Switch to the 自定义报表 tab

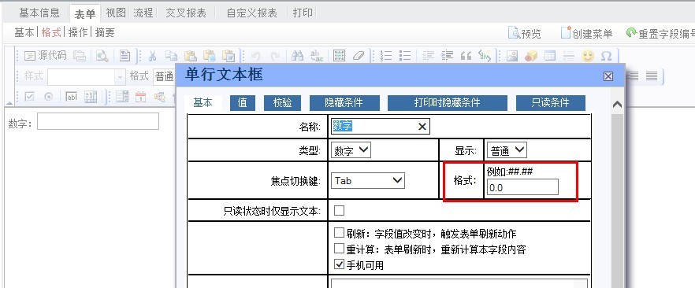(251, 13)
